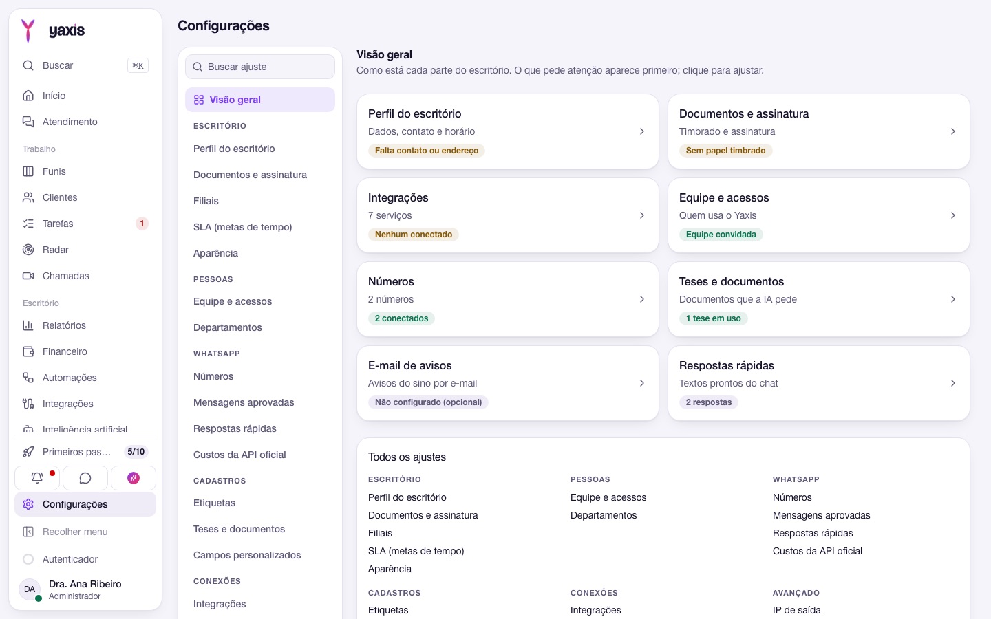Open Automações via its workflow icon
Image resolution: width=991 pixels, height=619 pixels.
click(x=28, y=378)
